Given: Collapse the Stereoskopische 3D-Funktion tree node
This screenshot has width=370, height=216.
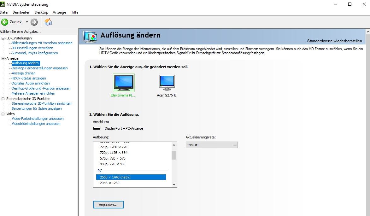Looking at the screenshot, I should tap(3, 99).
